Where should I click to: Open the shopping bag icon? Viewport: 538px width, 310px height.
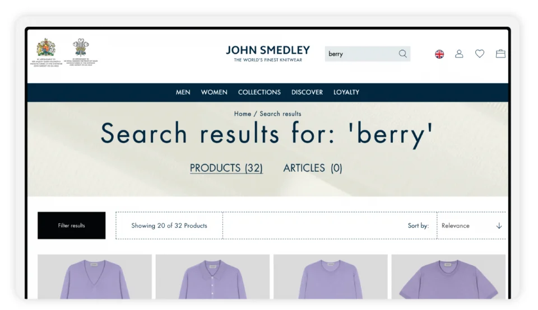(500, 54)
